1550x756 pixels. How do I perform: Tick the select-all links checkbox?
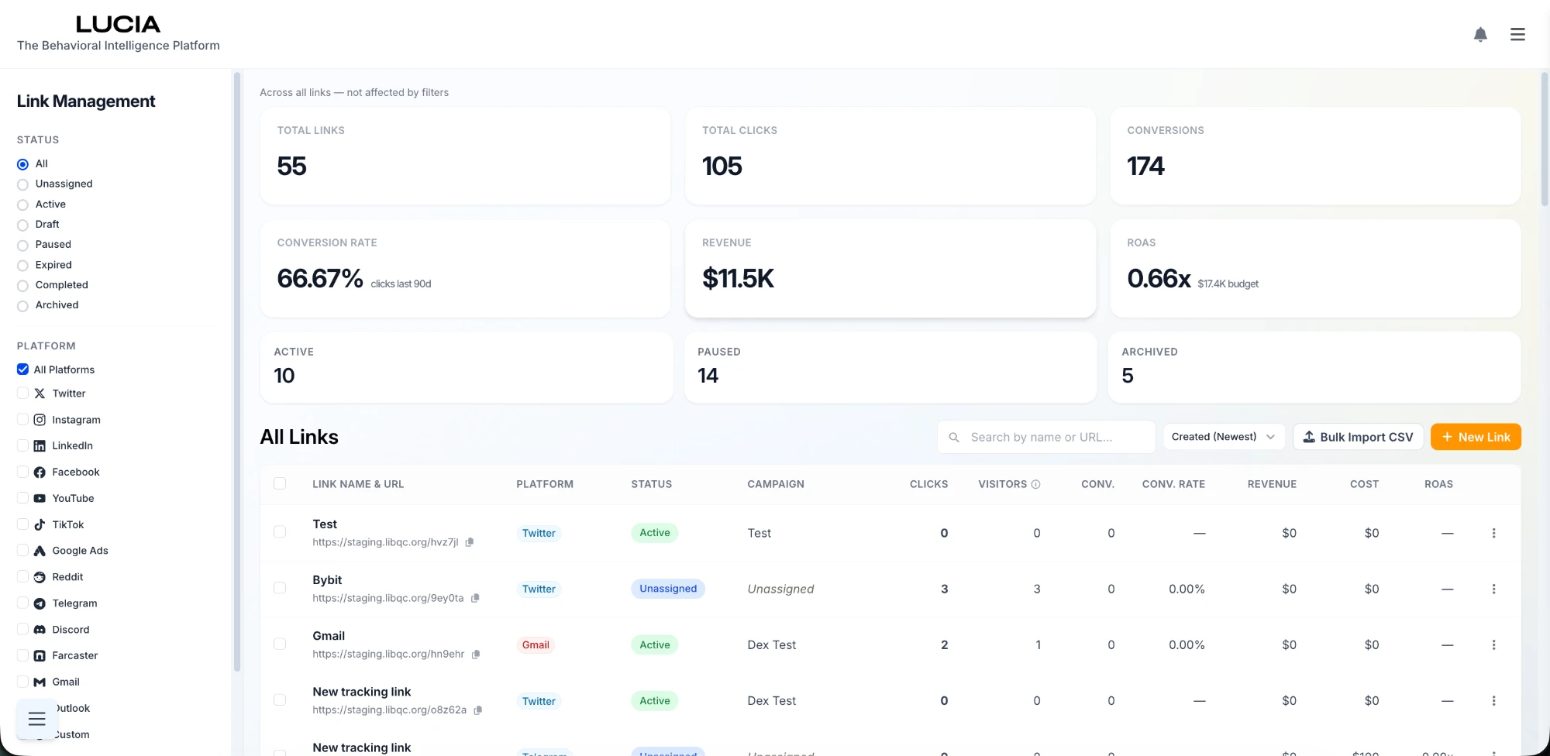pos(280,483)
